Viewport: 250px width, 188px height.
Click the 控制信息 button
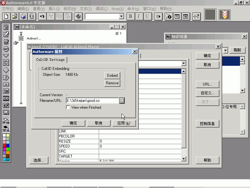coord(207,123)
